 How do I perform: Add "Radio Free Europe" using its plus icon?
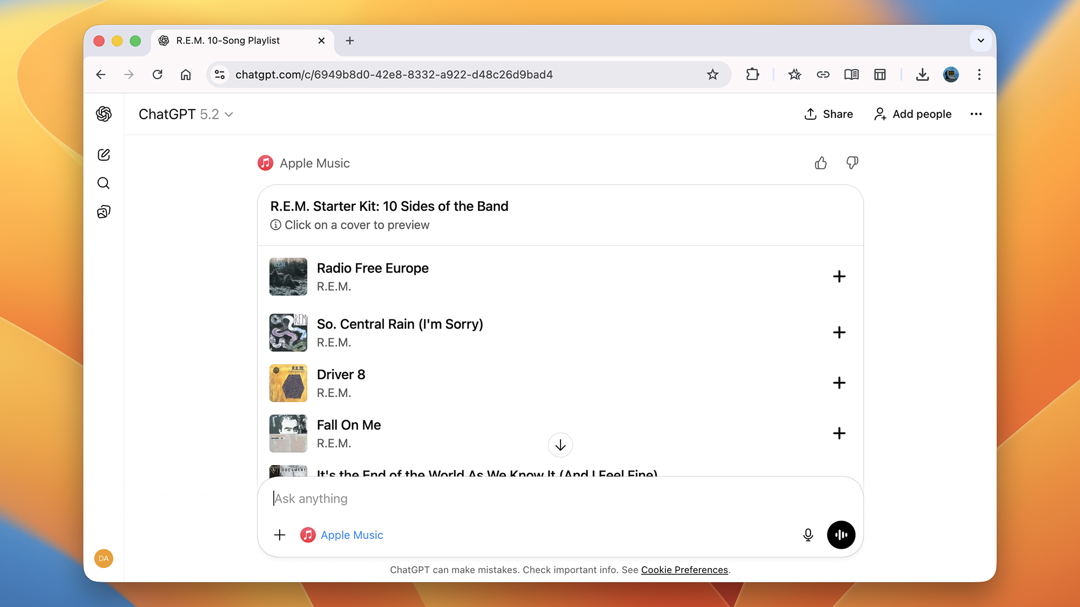[839, 277]
